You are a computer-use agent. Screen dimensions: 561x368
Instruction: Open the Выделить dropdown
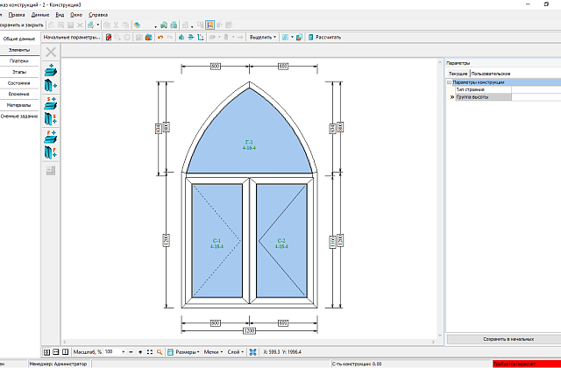263,37
